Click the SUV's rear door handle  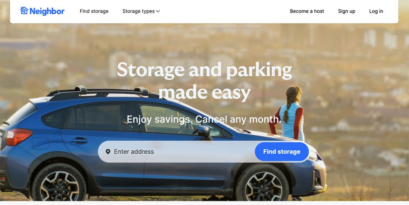(79, 140)
